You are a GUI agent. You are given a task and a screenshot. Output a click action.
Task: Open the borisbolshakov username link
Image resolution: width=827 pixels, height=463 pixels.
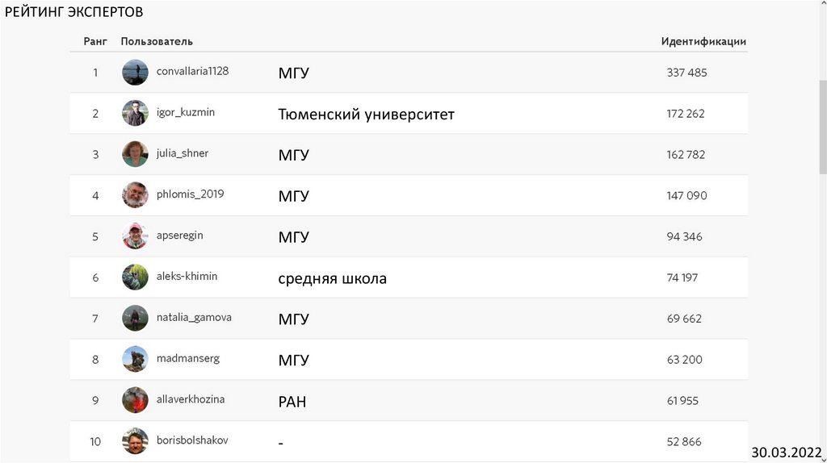[x=192, y=440]
